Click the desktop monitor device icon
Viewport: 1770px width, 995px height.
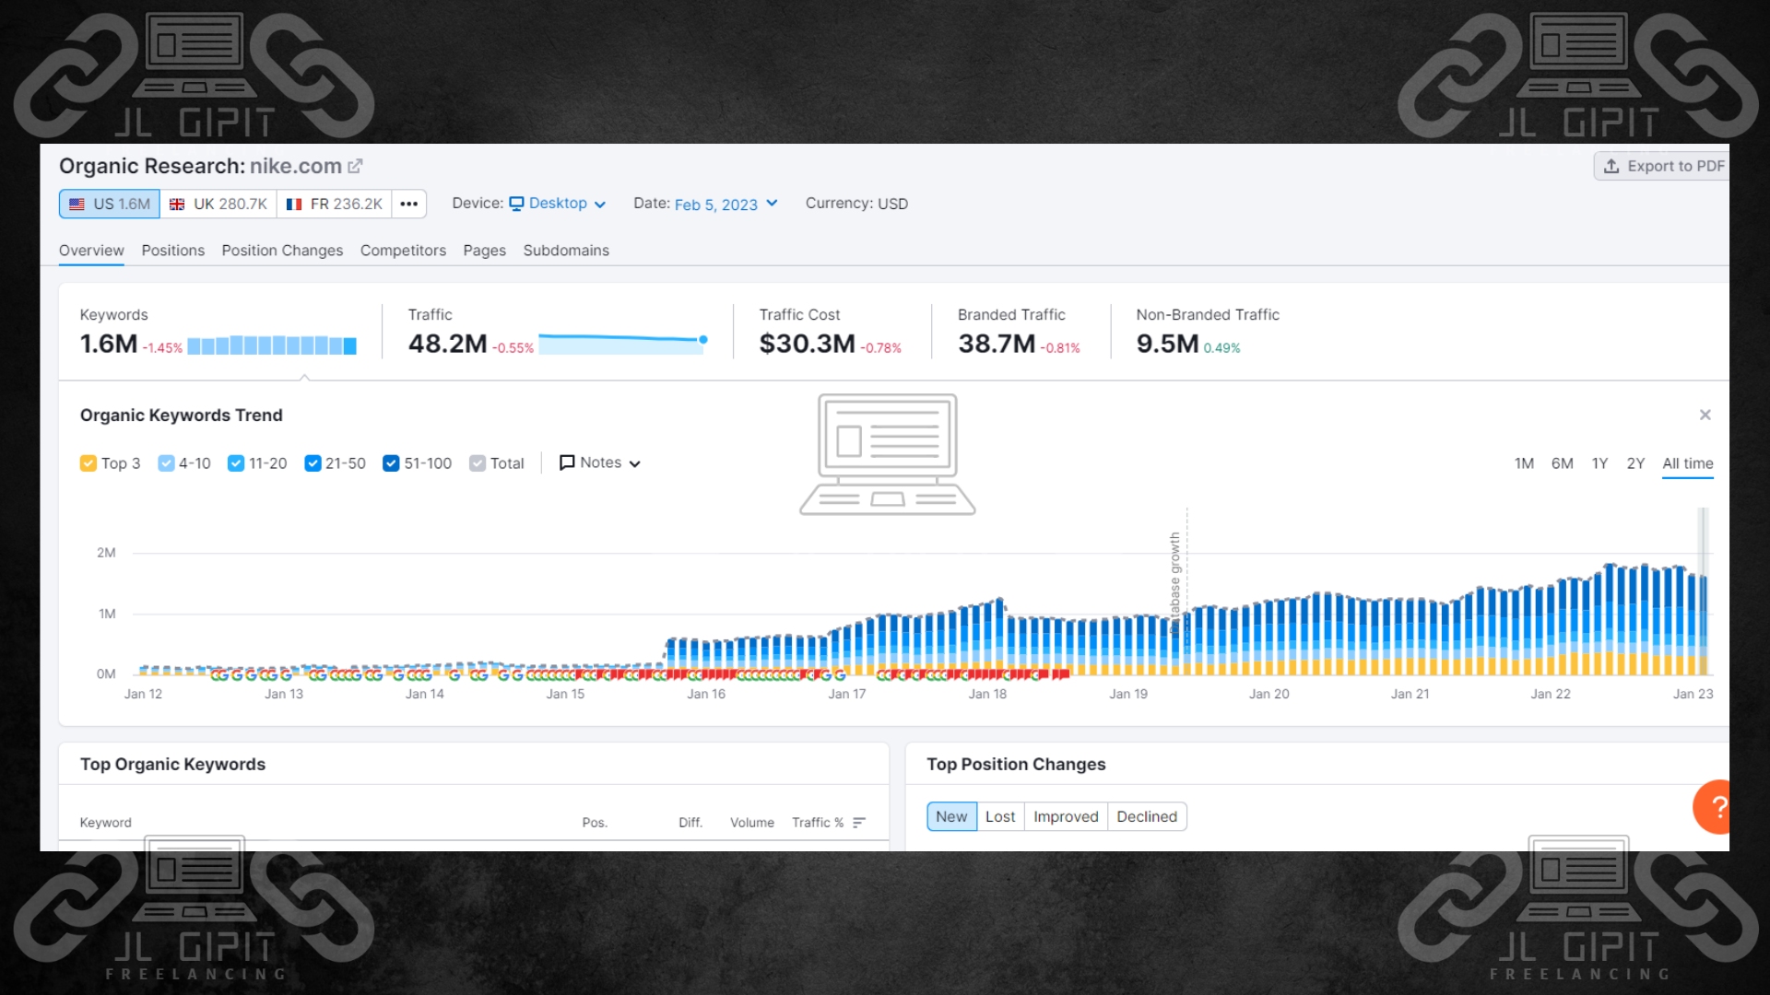pos(516,204)
